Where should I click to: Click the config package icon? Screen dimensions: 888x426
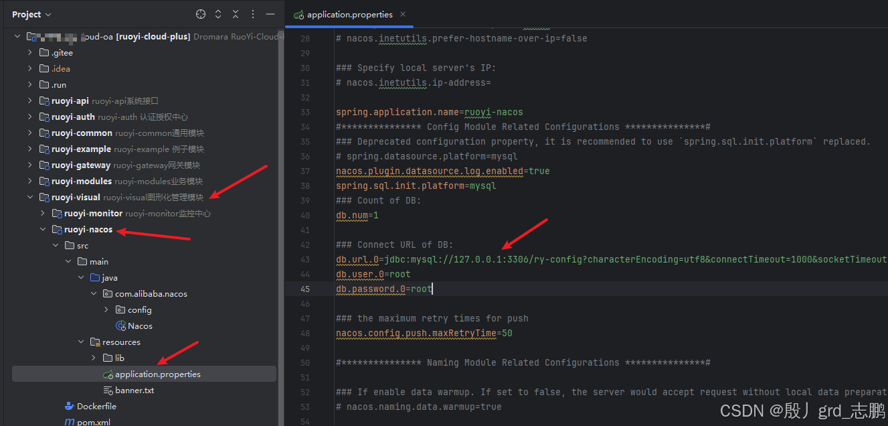(120, 309)
